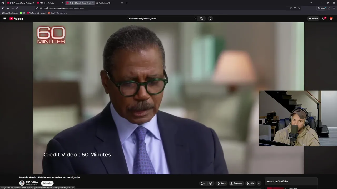Mute audio on Kamala Harris tab
Screen dimensions: 337x189
tap(70, 3)
